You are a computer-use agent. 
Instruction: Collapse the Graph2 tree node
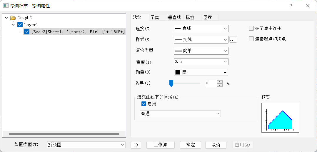6,18
